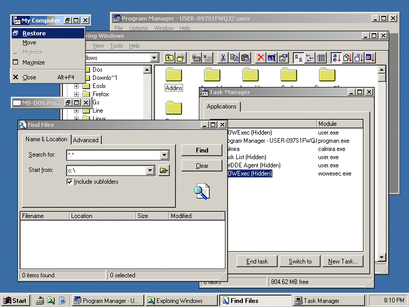The width and height of the screenshot is (409, 307).
Task: Choose Maximize from the system menu
Action: pyautogui.click(x=33, y=62)
